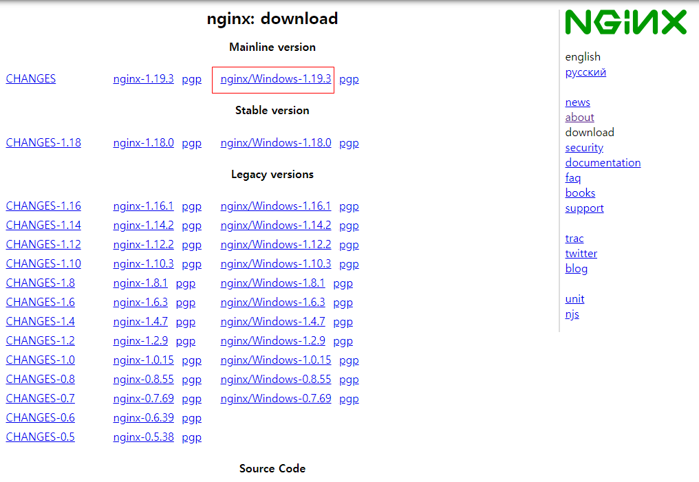699x482 pixels.
Task: Open CHANGES-1.18 link
Action: [43, 142]
